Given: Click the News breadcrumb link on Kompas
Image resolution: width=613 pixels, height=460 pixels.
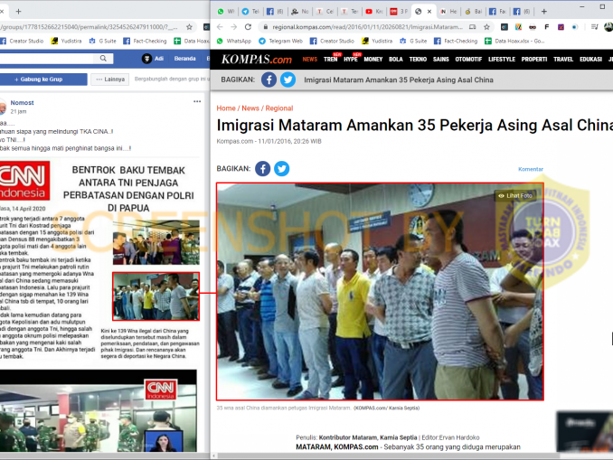Looking at the screenshot, I should [250, 108].
